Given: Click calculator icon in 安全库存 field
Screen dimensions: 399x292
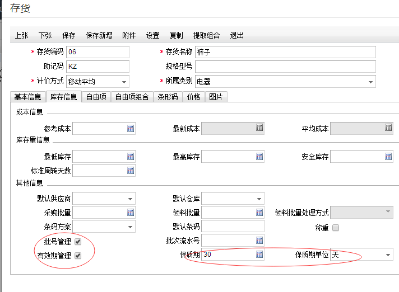Looking at the screenshot, I should click(x=388, y=156).
